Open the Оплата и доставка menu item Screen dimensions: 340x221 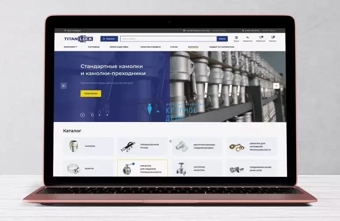coord(119,47)
